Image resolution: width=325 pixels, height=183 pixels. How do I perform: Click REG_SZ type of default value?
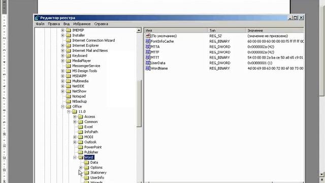pyautogui.click(x=215, y=36)
